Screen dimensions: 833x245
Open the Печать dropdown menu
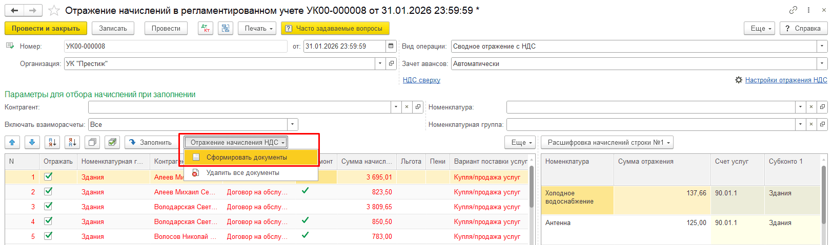tap(257, 29)
